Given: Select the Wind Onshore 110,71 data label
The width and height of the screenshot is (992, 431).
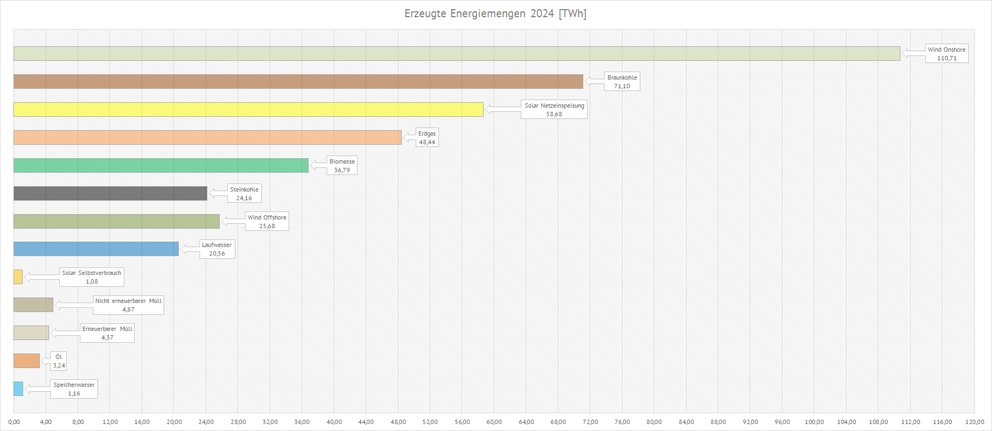Looking at the screenshot, I should [946, 53].
